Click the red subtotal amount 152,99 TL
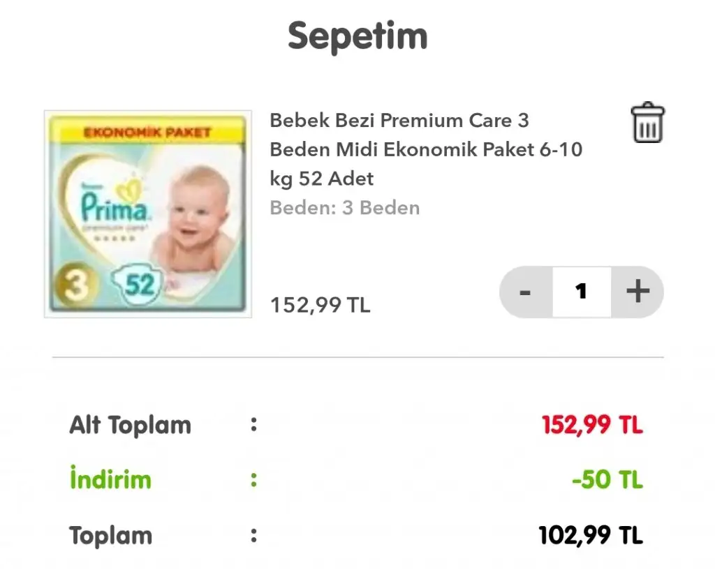Image resolution: width=715 pixels, height=577 pixels. click(x=592, y=425)
